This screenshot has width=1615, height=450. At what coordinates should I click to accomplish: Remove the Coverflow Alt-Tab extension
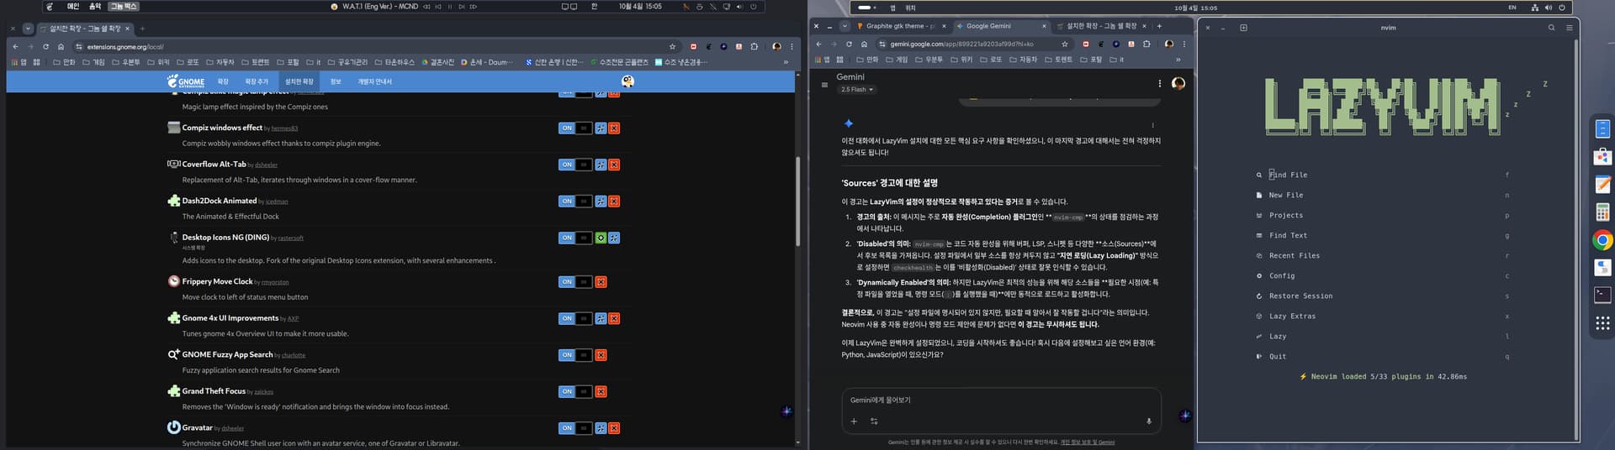(x=614, y=165)
